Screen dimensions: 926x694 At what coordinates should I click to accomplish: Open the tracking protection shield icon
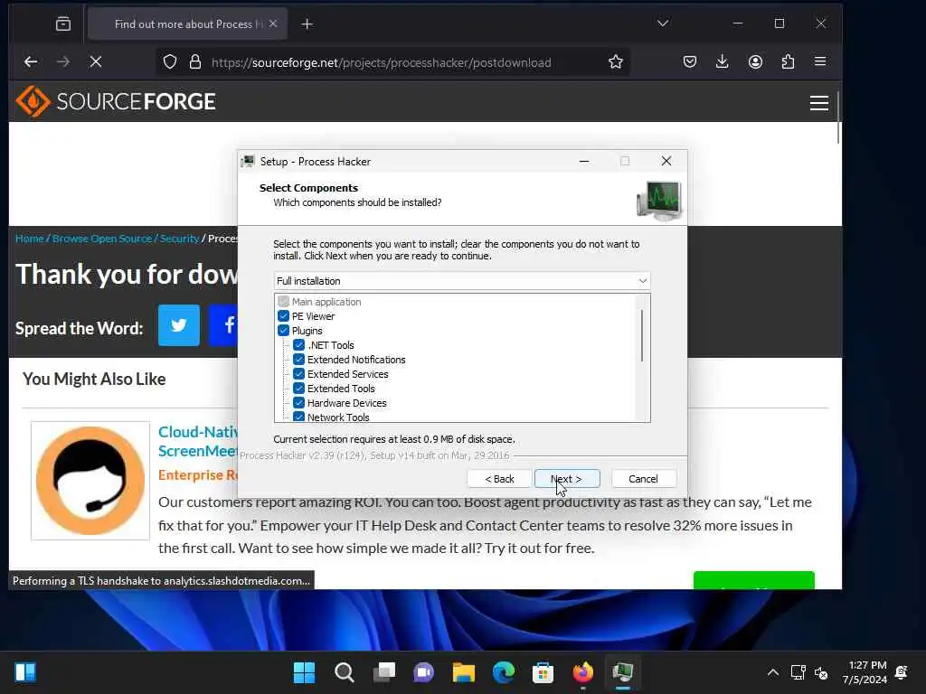(x=170, y=62)
